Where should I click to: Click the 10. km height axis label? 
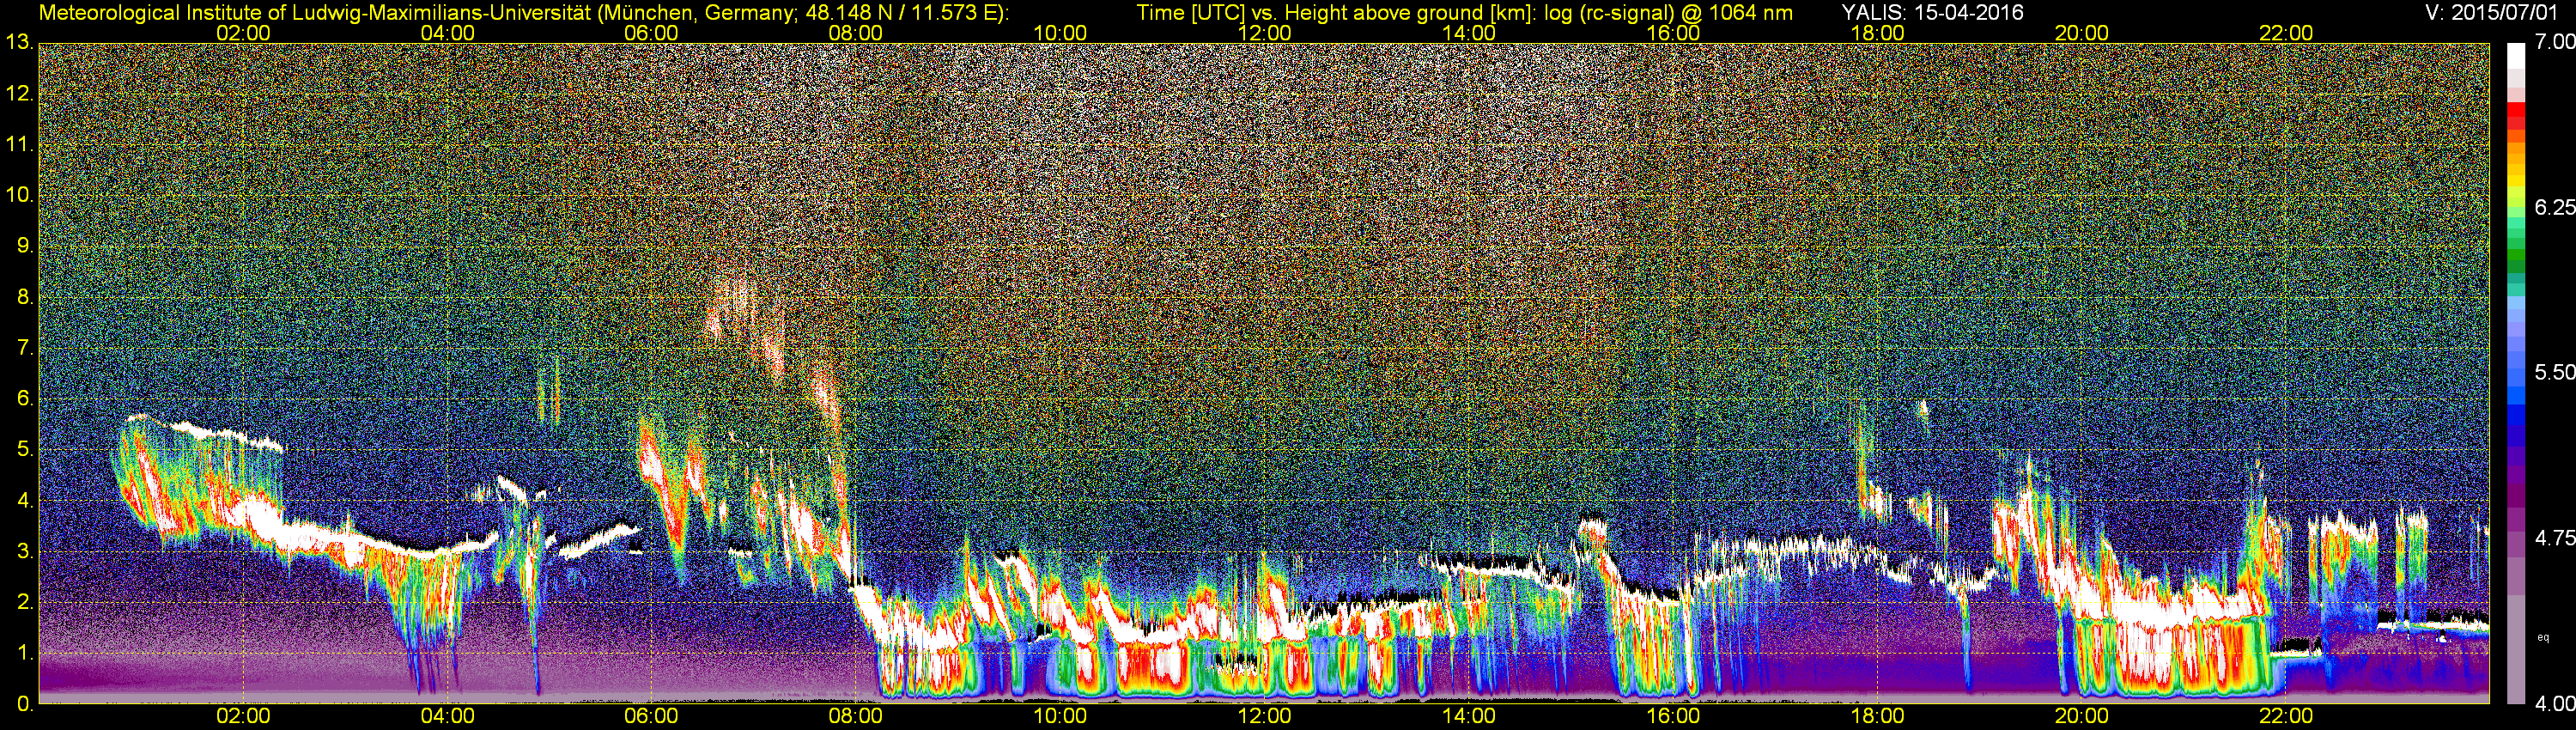tap(19, 195)
